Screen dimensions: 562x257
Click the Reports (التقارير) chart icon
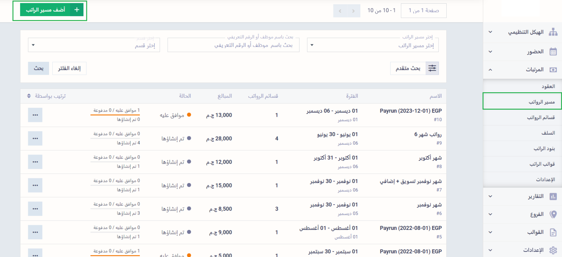click(553, 197)
